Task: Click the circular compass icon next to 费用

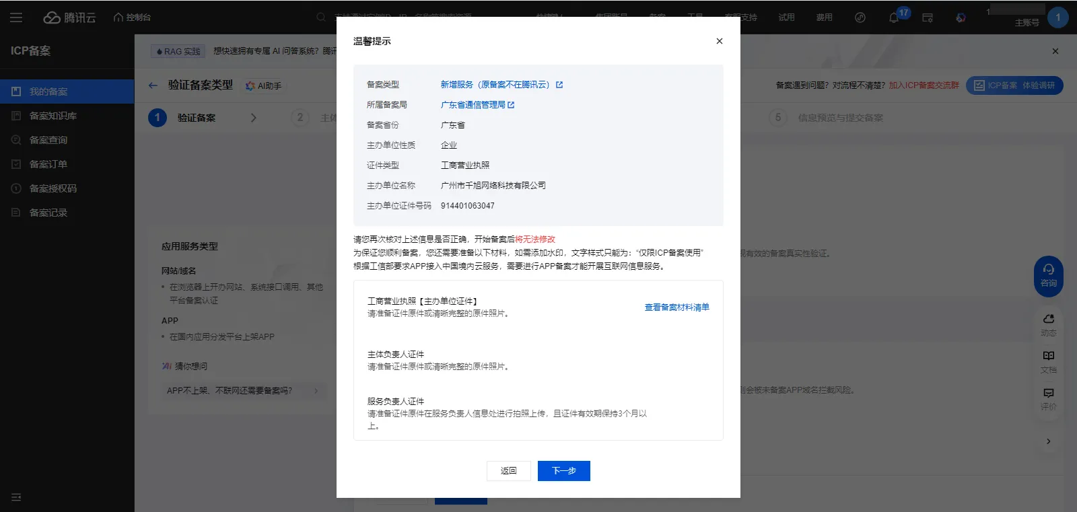Action: click(x=860, y=18)
